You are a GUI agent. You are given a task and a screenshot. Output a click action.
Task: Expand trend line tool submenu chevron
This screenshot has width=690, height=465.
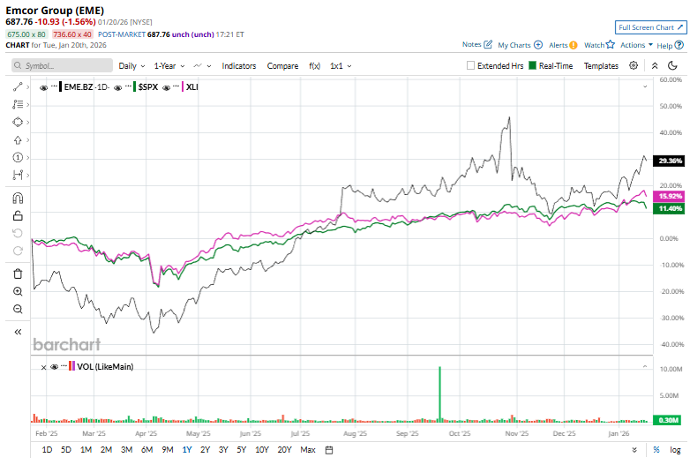27,87
